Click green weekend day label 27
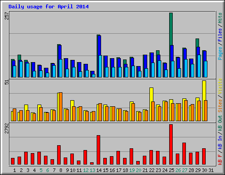The height and width of the screenshot is (175, 225). point(185,170)
